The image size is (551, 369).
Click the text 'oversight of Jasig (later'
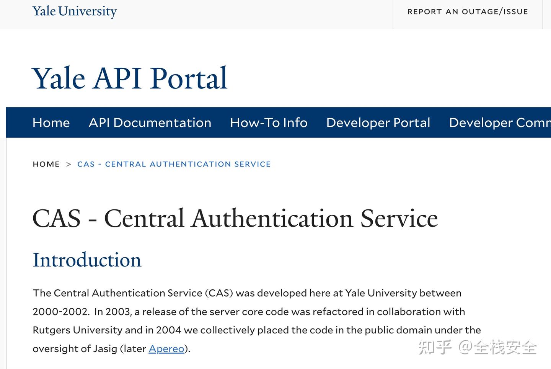(x=90, y=349)
